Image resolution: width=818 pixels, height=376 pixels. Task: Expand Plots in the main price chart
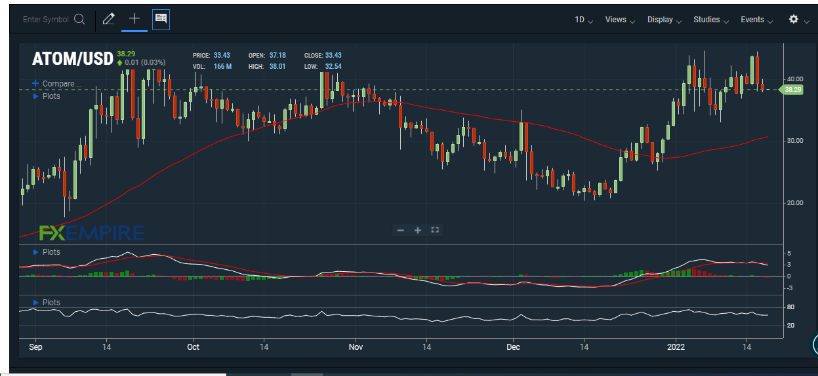[x=47, y=96]
